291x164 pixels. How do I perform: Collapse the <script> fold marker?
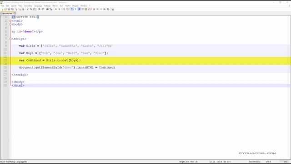10,39
